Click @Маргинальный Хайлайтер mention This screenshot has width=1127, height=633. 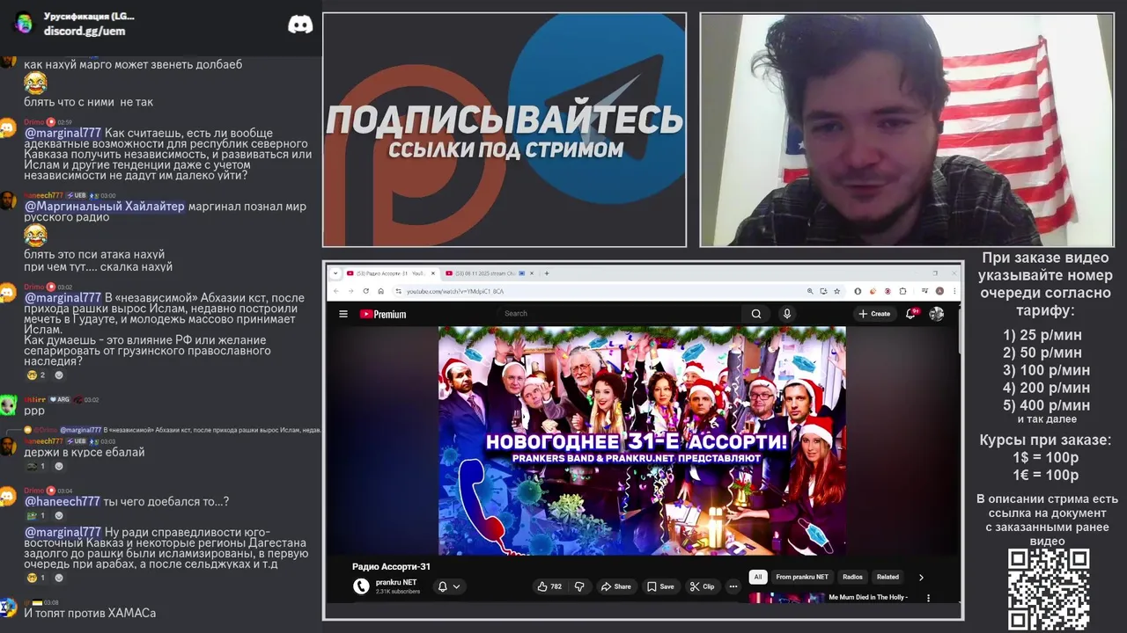tap(105, 207)
